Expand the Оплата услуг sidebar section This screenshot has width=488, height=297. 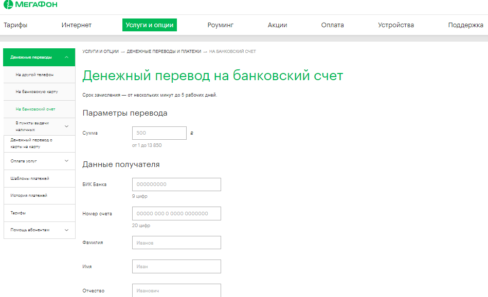[66, 161]
